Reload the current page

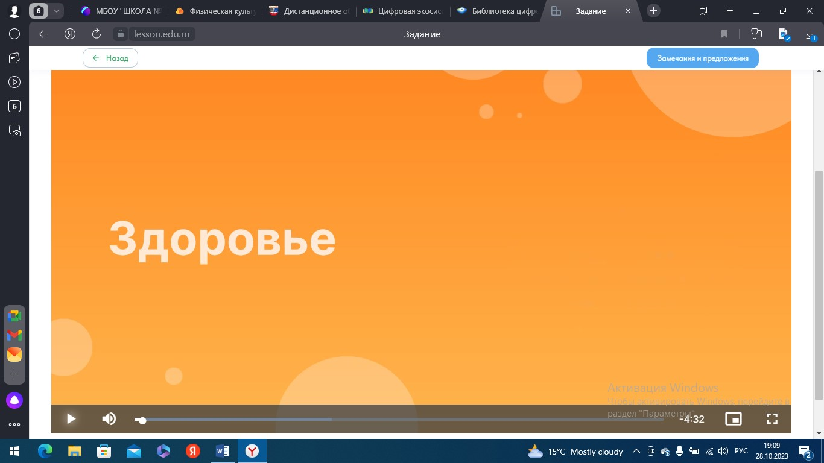coord(96,34)
